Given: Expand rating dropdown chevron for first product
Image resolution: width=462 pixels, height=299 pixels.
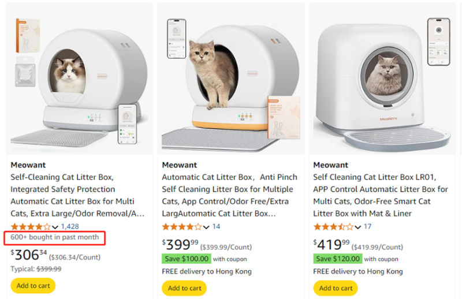Looking at the screenshot, I should [55, 227].
